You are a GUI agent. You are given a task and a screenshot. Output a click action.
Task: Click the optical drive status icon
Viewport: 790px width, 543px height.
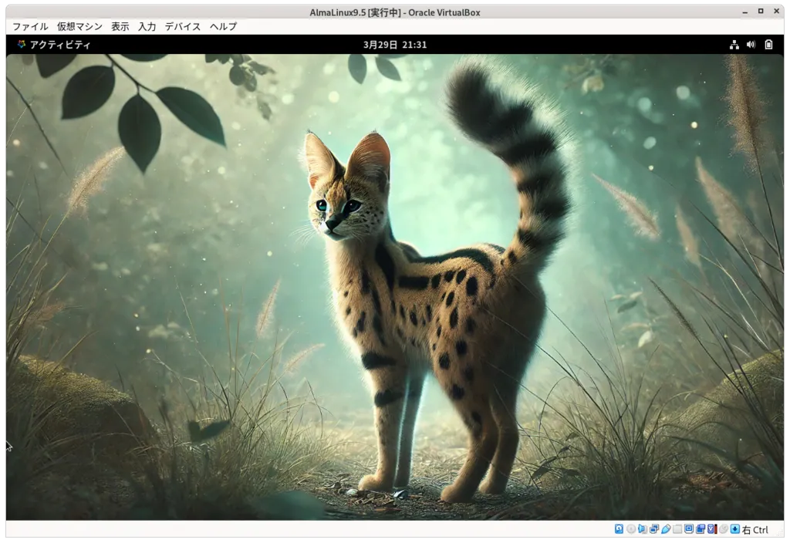(630, 530)
